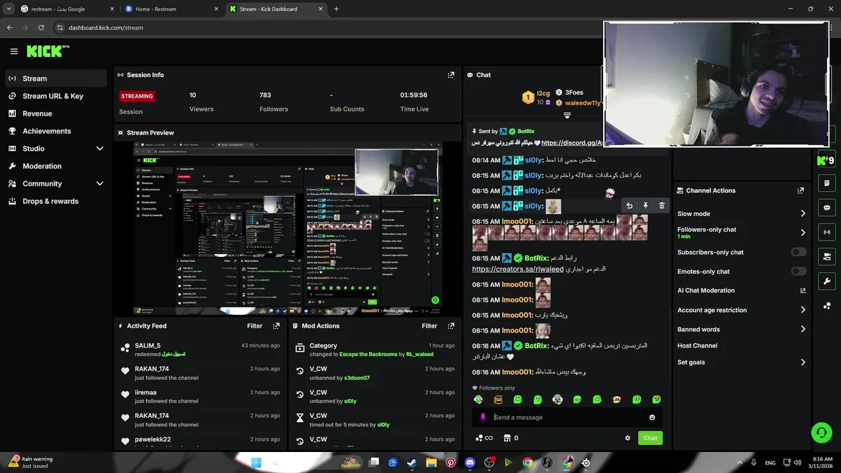Open AI Chat Moderation

pos(741,290)
